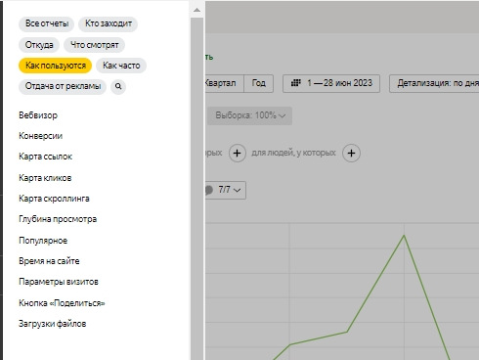Add condition after 'для людей, у которых'
Screen dimensions: 479x360
351,153
